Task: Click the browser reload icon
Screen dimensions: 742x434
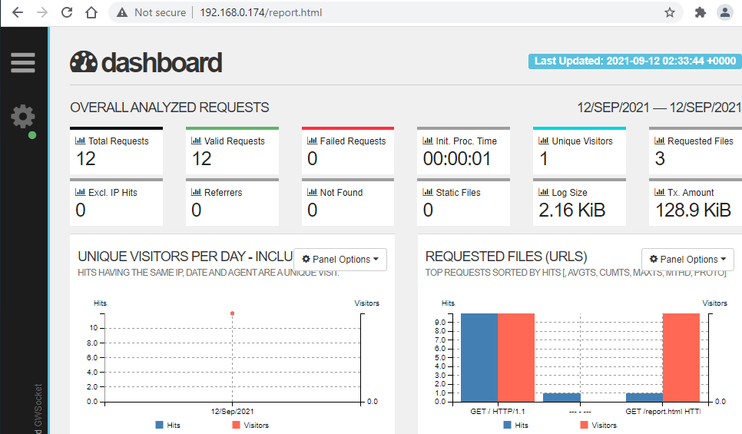Action: click(67, 12)
